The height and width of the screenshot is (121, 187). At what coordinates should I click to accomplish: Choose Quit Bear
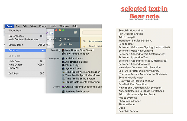pyautogui.click(x=26, y=73)
